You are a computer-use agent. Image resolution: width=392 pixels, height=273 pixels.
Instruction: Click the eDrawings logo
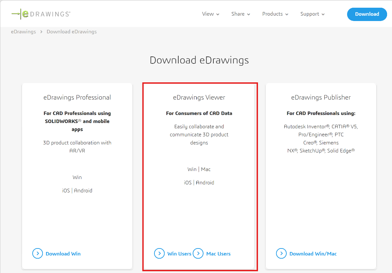(41, 14)
